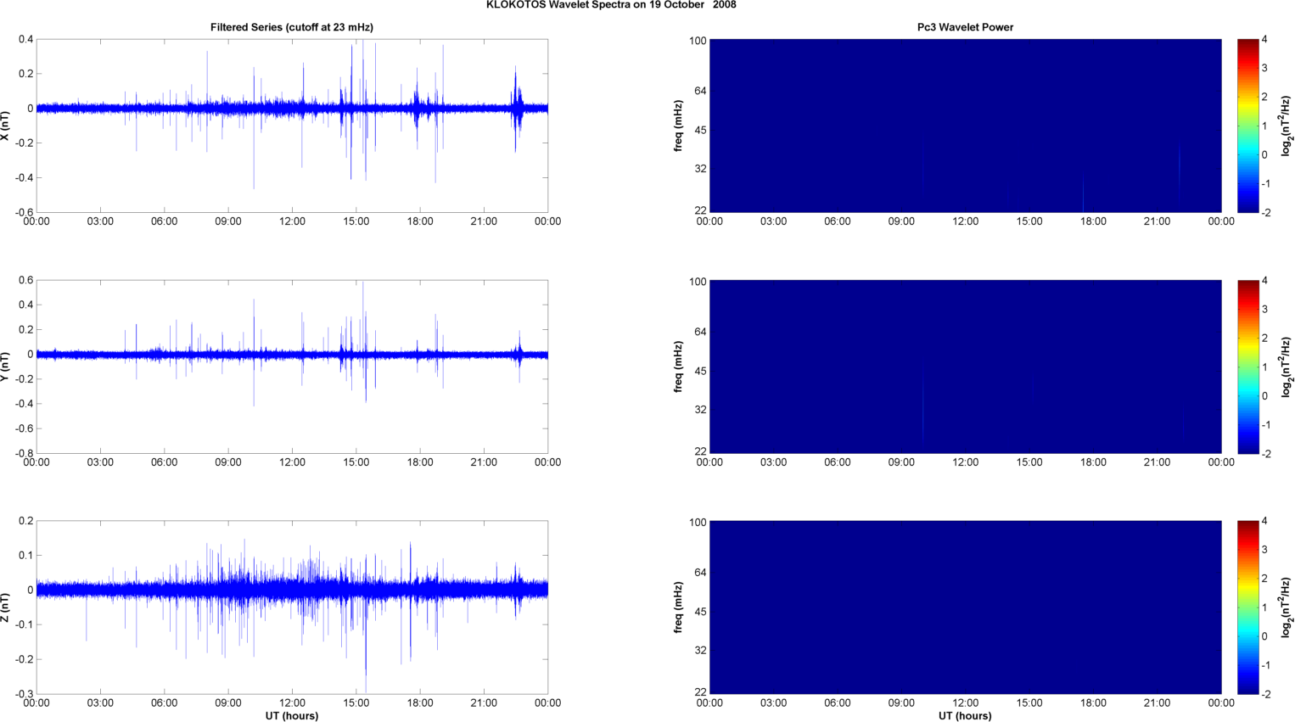
Task: Click the '0.6' tick on the Y (nT) axis
Action: coord(25,281)
